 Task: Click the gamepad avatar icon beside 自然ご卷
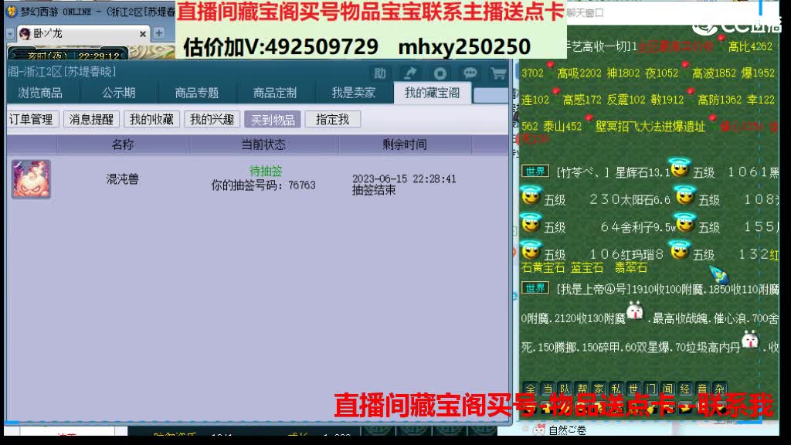[538, 430]
